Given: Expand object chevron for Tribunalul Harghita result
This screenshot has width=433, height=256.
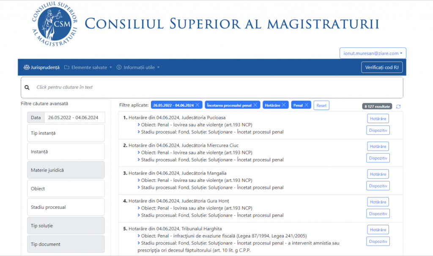Looking at the screenshot, I should pyautogui.click(x=139, y=236).
